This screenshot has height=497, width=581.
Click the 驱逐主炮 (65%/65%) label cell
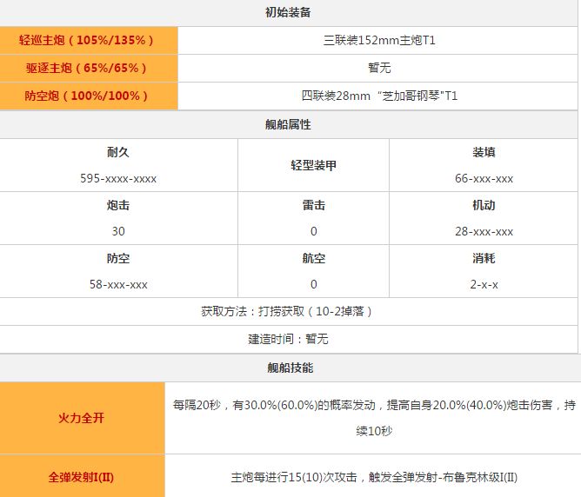click(88, 68)
